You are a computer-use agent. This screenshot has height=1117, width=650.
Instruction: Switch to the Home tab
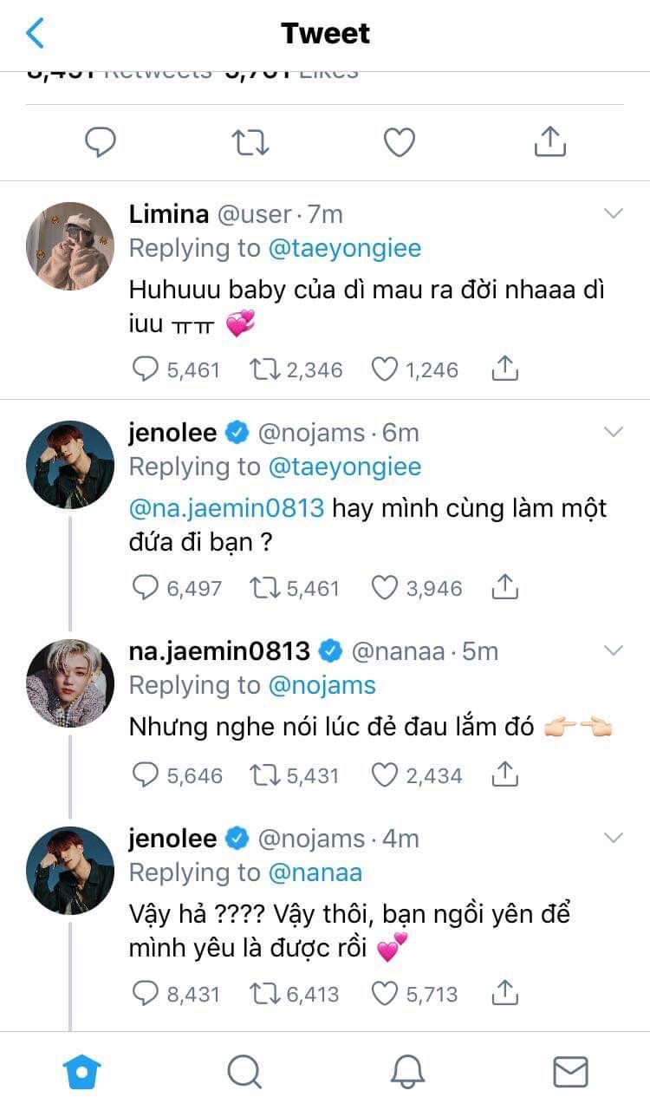pyautogui.click(x=82, y=1072)
